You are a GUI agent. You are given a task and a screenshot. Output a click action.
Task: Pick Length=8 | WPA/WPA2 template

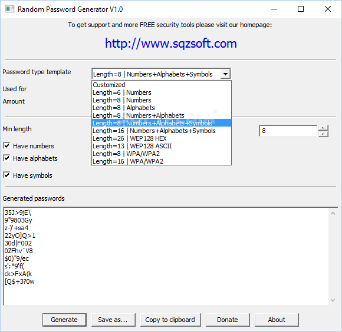point(162,154)
